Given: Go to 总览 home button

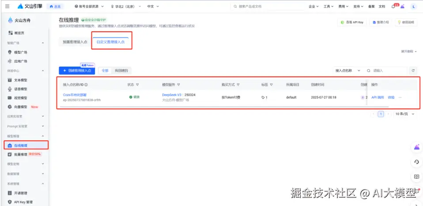Looking at the screenshot, I should click(x=55, y=7).
